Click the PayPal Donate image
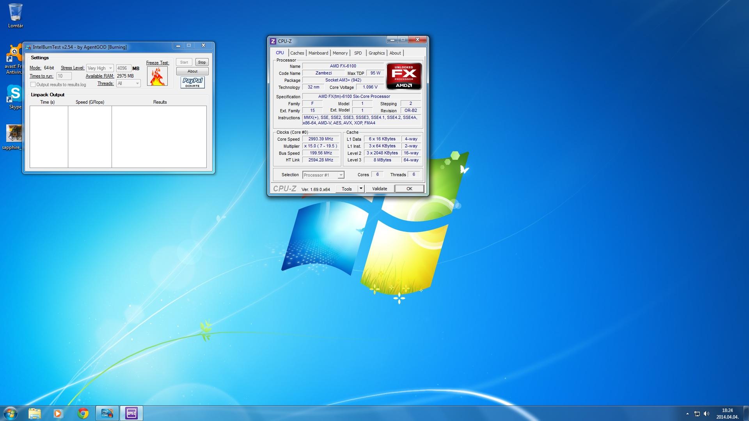Viewport: 749px width, 421px height. click(x=193, y=82)
